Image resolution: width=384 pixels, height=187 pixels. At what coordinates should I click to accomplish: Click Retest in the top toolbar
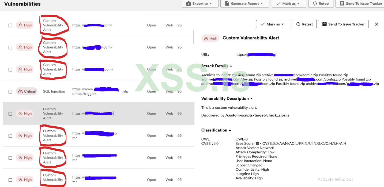click(321, 3)
